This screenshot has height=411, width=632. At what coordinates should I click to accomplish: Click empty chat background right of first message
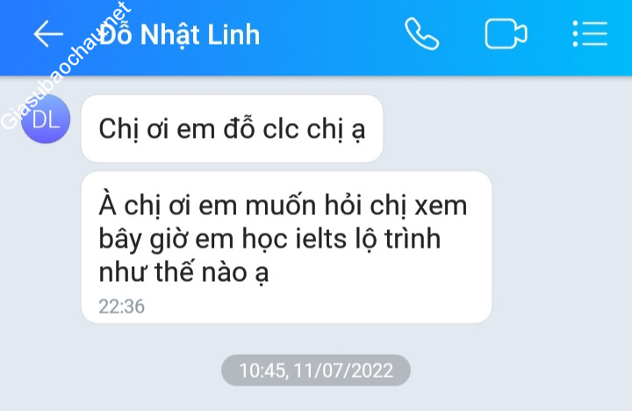tap(504, 129)
